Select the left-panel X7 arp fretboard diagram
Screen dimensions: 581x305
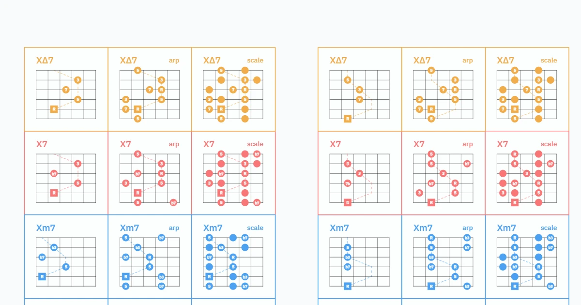click(150, 178)
